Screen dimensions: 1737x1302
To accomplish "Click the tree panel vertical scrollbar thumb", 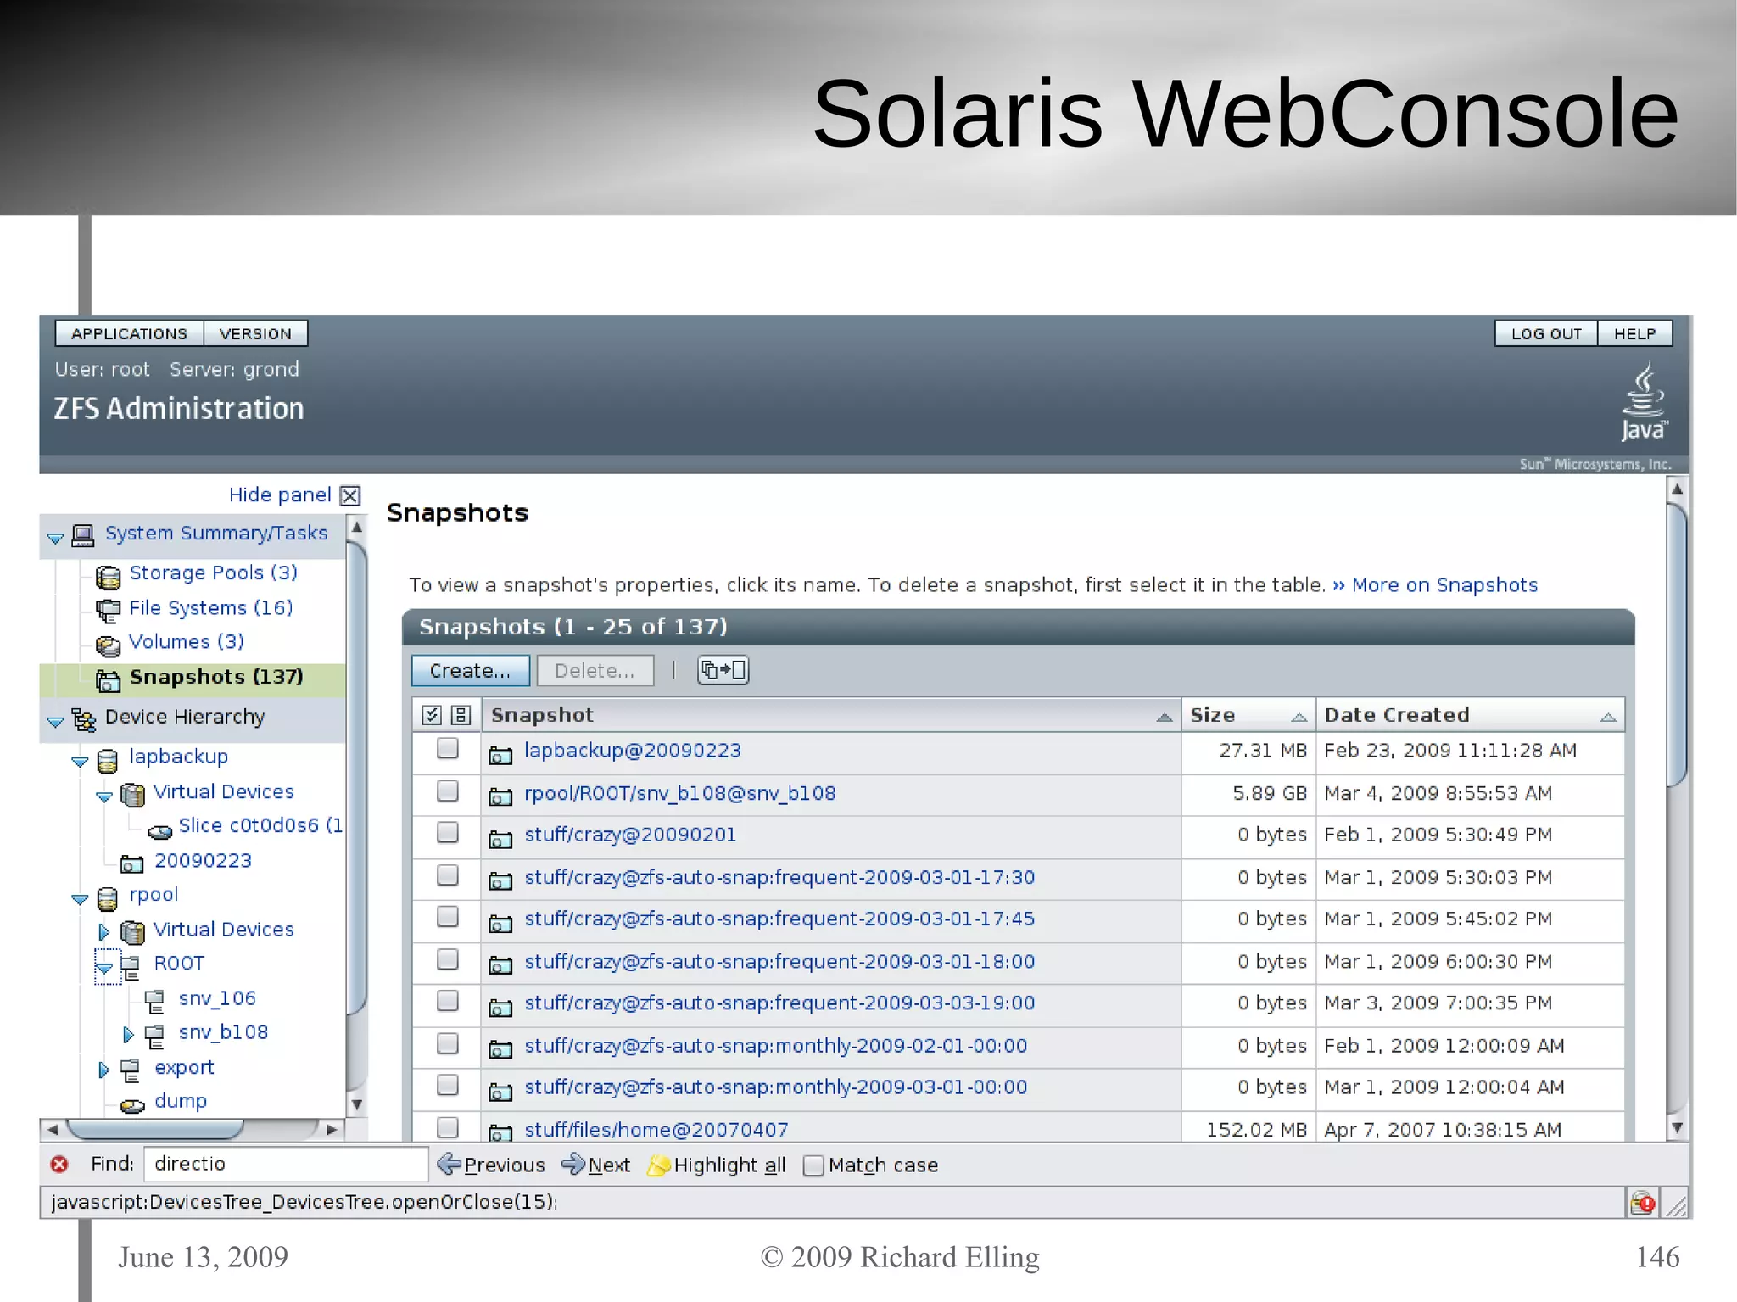I will click(357, 777).
